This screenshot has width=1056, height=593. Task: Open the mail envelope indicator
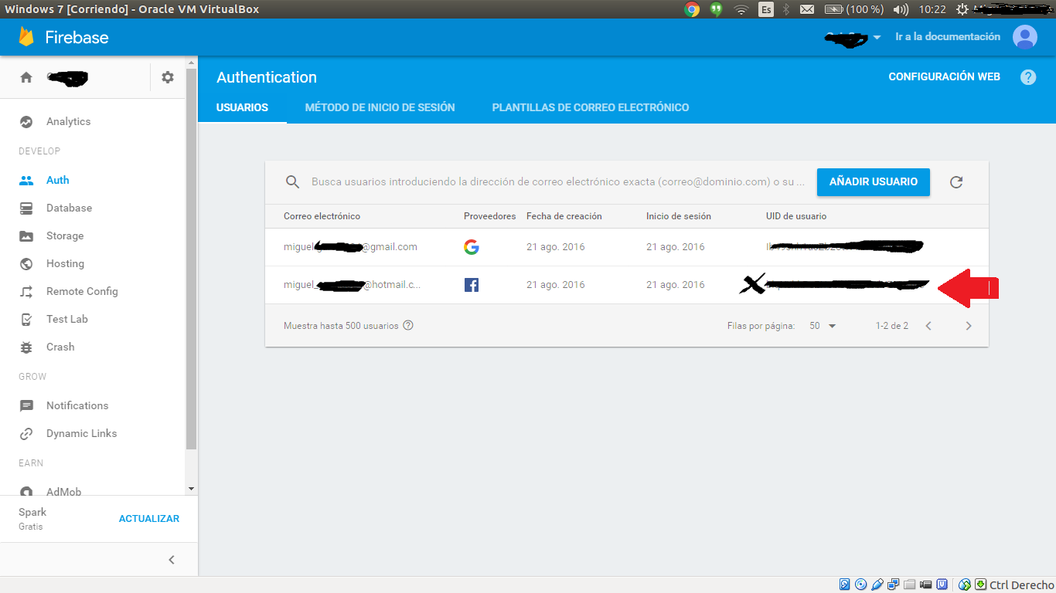point(807,9)
